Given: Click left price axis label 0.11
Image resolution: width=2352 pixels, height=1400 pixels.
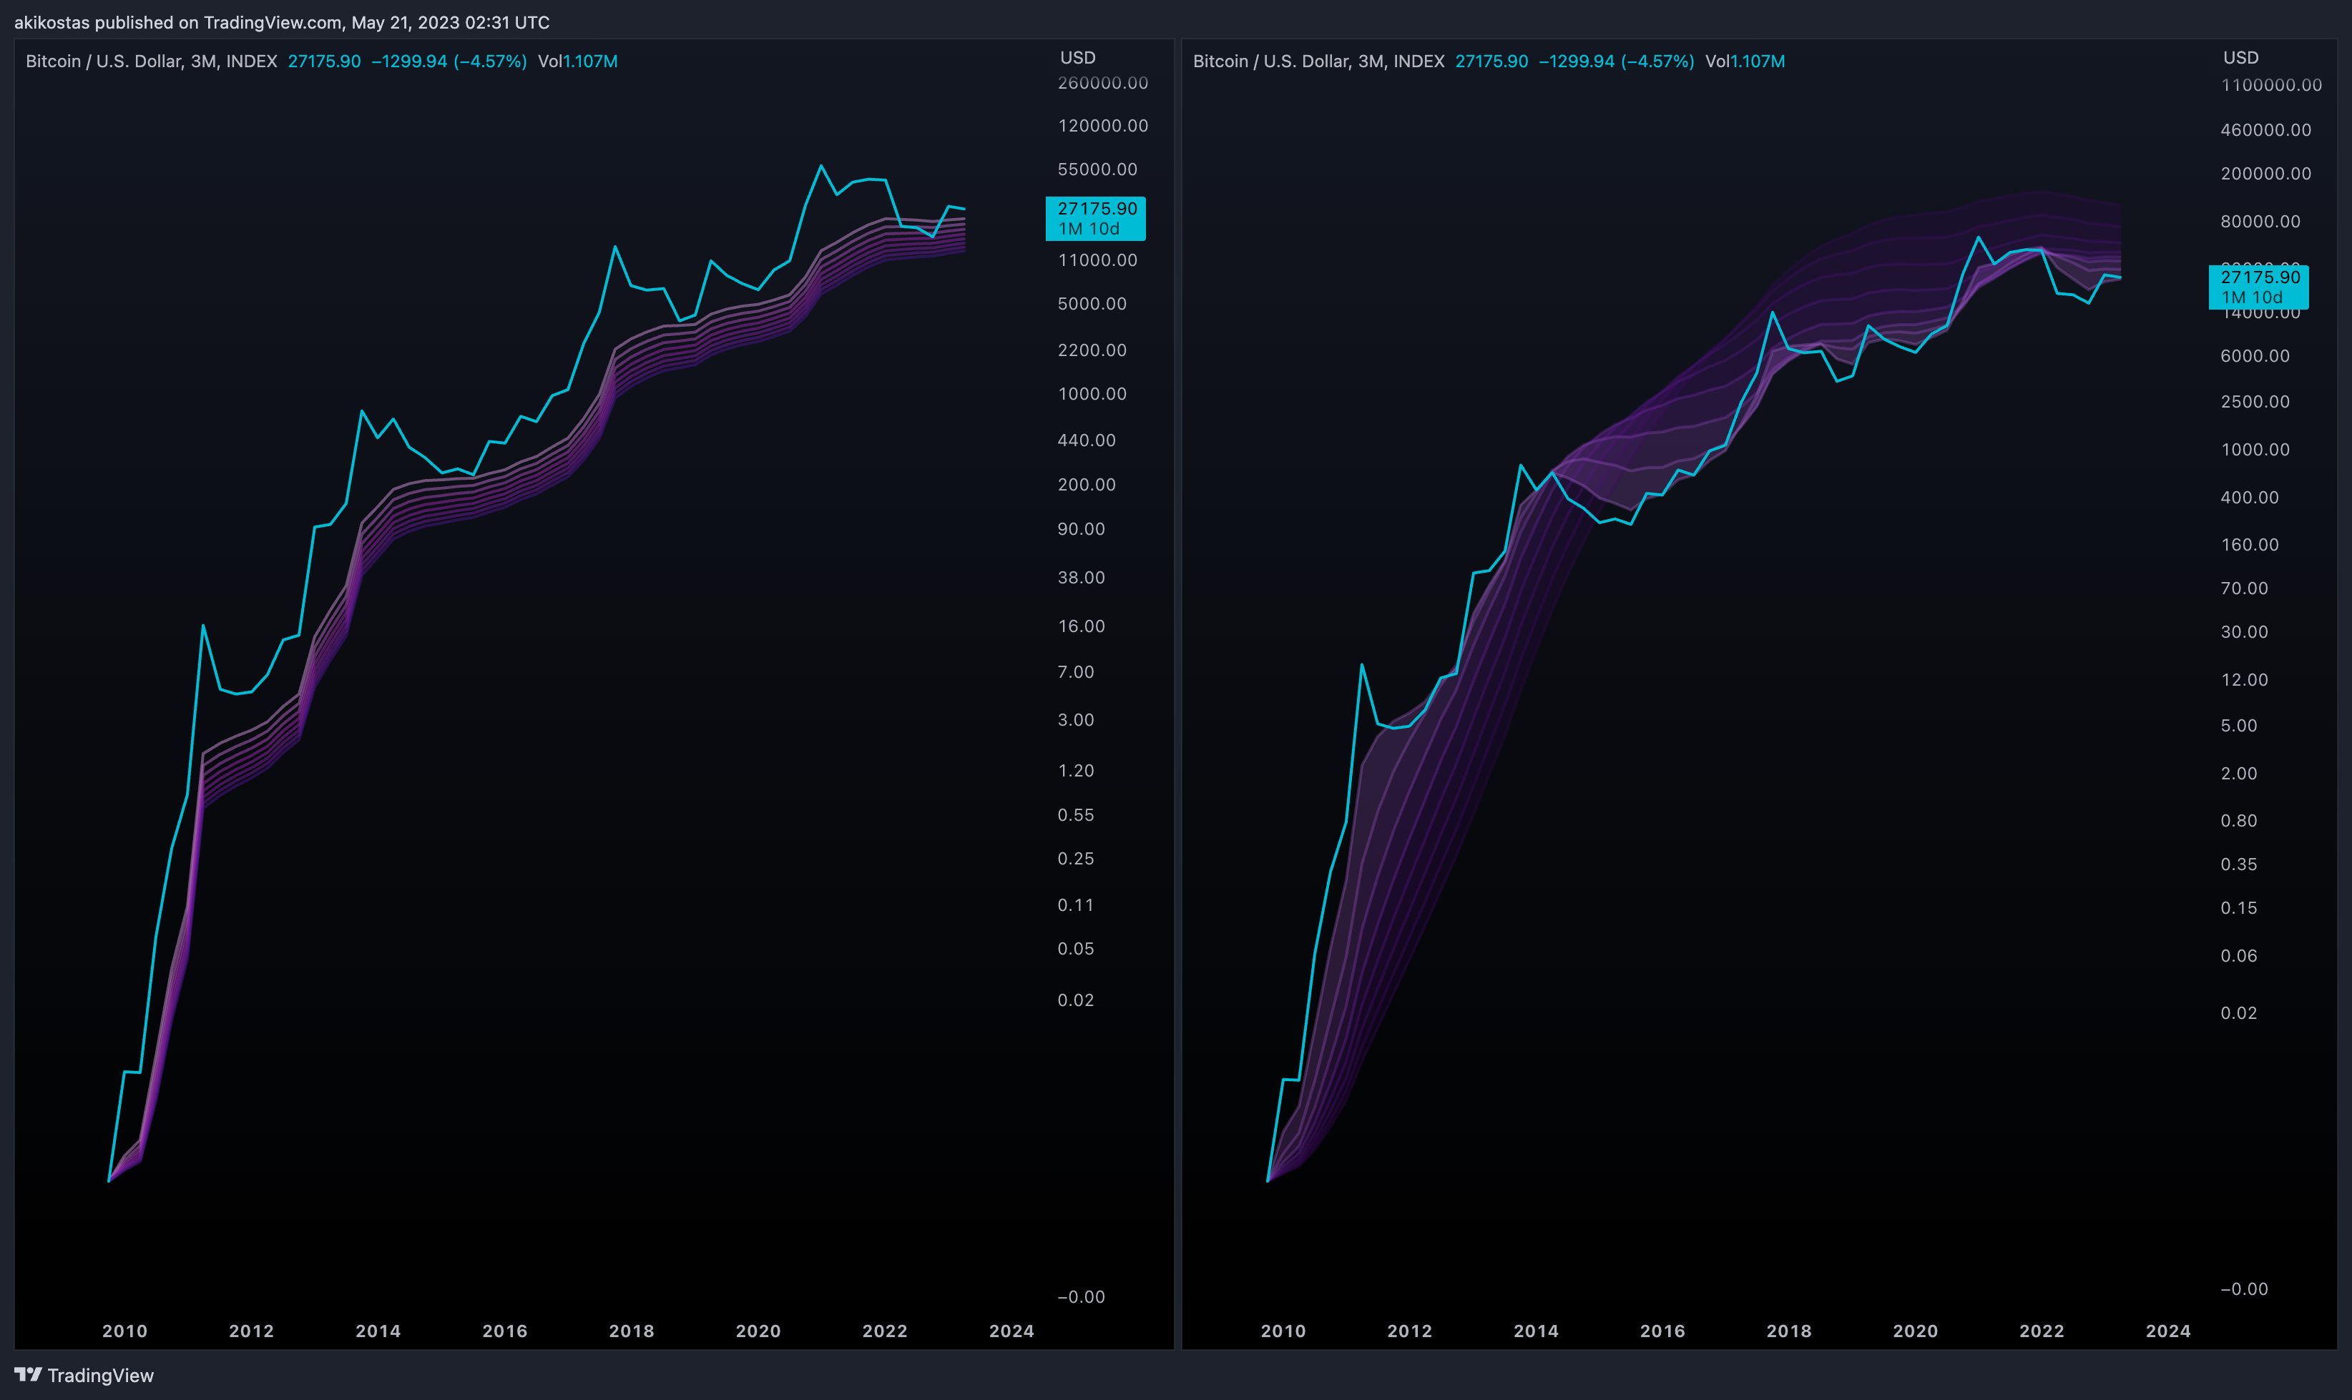Looking at the screenshot, I should tap(1075, 906).
